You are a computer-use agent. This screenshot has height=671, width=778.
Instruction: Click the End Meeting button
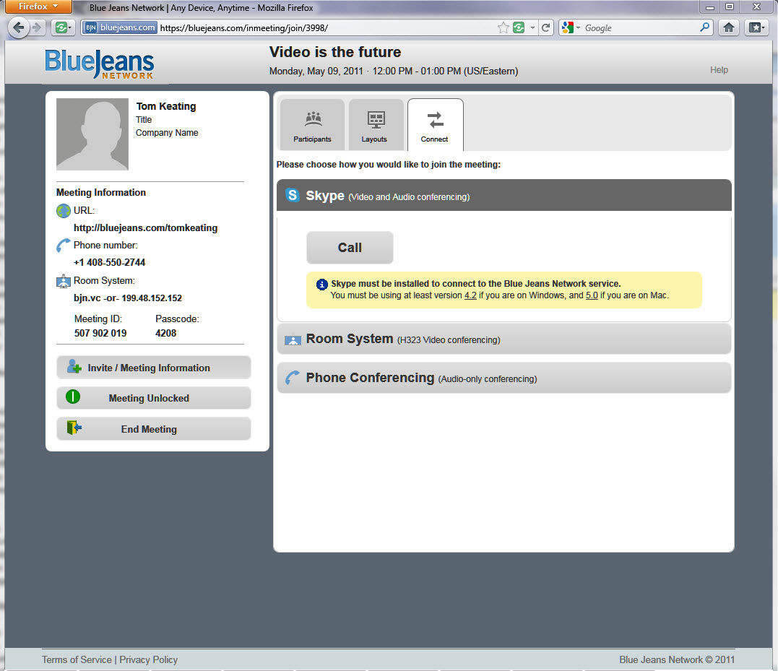point(153,429)
